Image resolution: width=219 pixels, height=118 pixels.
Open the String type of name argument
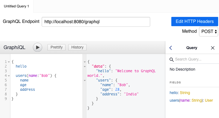(197, 100)
